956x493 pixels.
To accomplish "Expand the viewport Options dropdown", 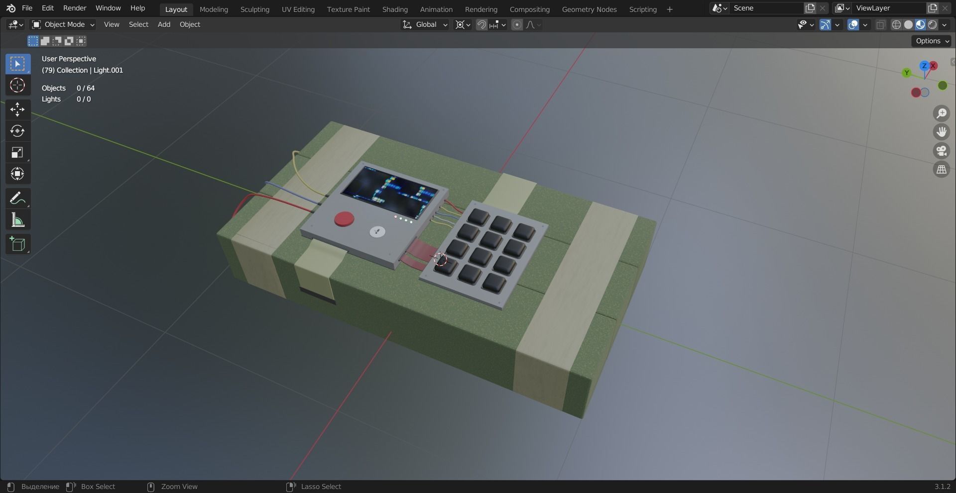I will click(931, 41).
